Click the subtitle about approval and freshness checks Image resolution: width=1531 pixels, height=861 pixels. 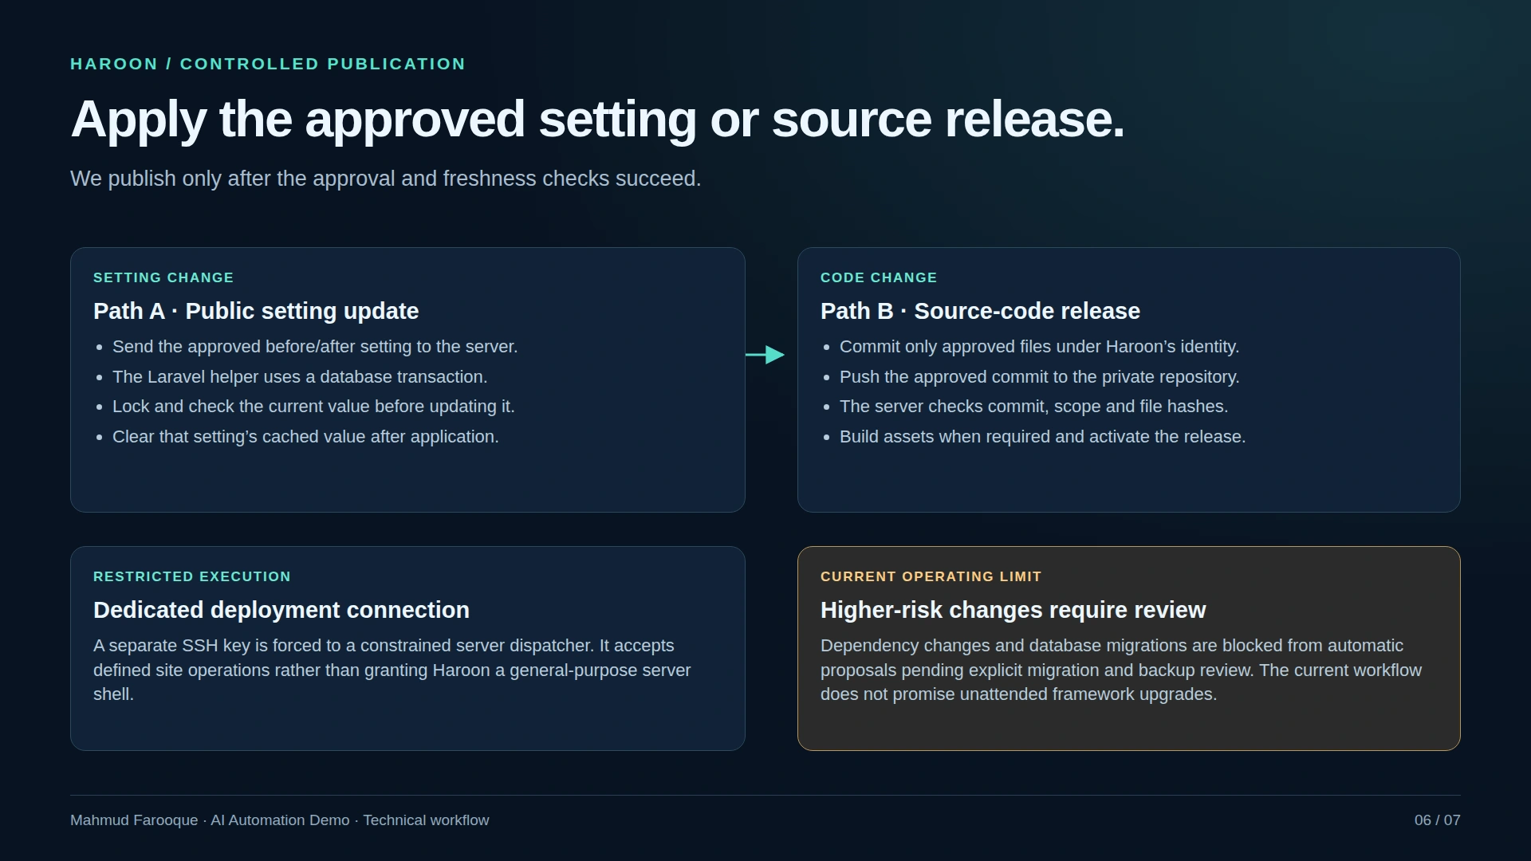[x=386, y=179]
